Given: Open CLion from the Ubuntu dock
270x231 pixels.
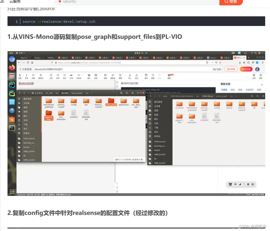Looking at the screenshot, I should point(12,85).
